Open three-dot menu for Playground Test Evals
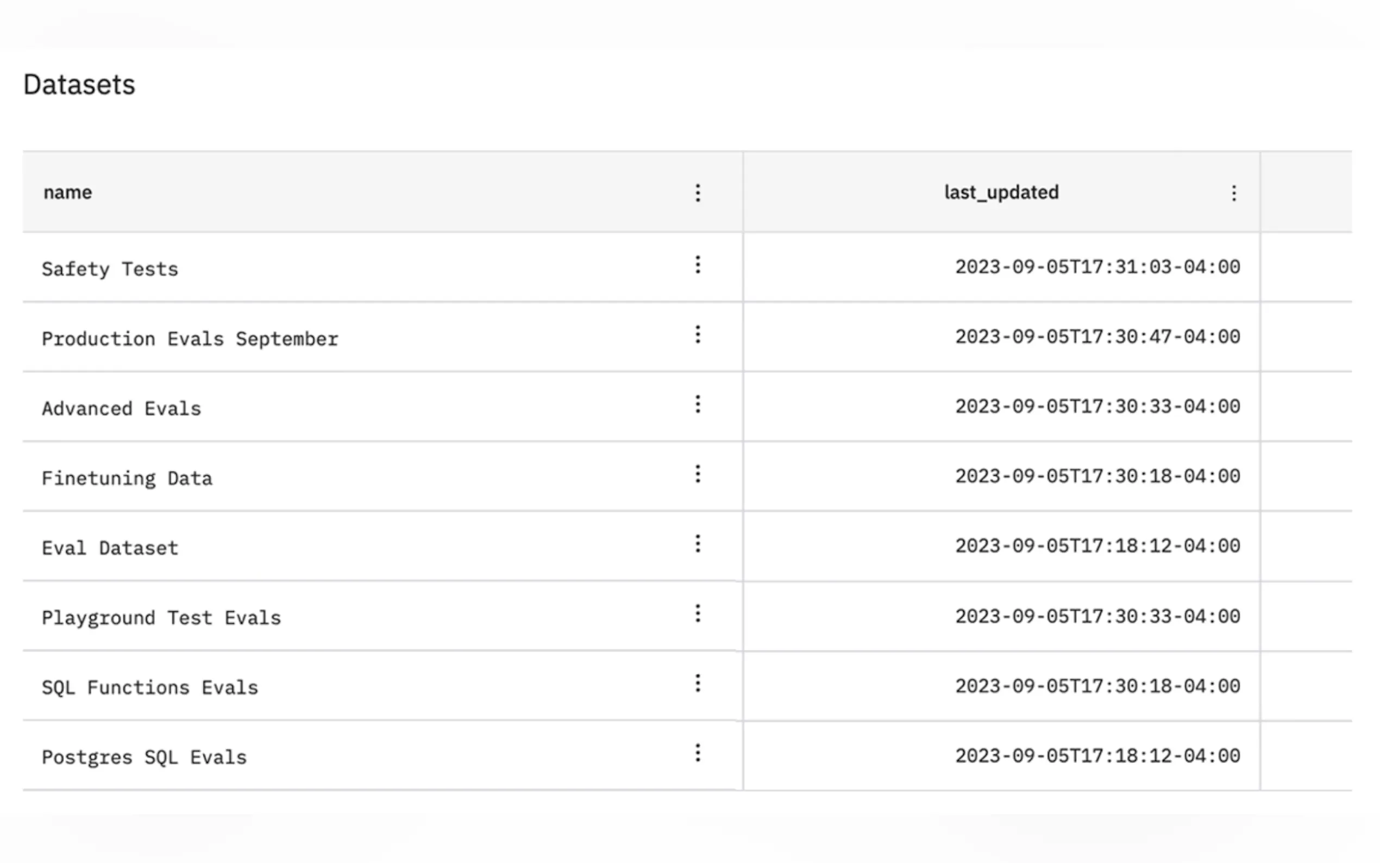This screenshot has height=863, width=1380. (697, 614)
